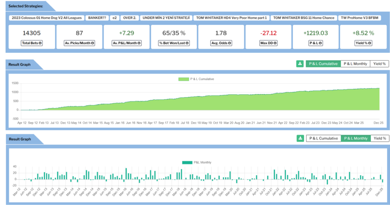This screenshot has height=205, width=390.
Task: Click the Yield % card info icon
Action: [x=369, y=43]
